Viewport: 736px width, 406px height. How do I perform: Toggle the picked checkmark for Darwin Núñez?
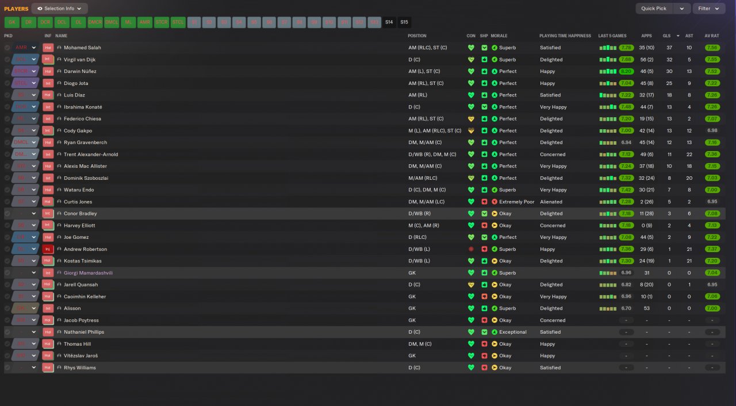tap(7, 71)
